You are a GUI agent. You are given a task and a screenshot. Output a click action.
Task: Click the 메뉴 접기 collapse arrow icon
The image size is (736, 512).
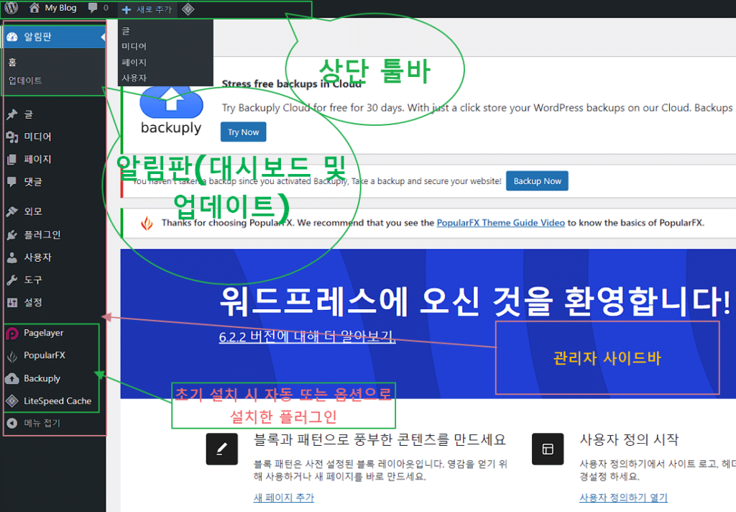coord(12,424)
